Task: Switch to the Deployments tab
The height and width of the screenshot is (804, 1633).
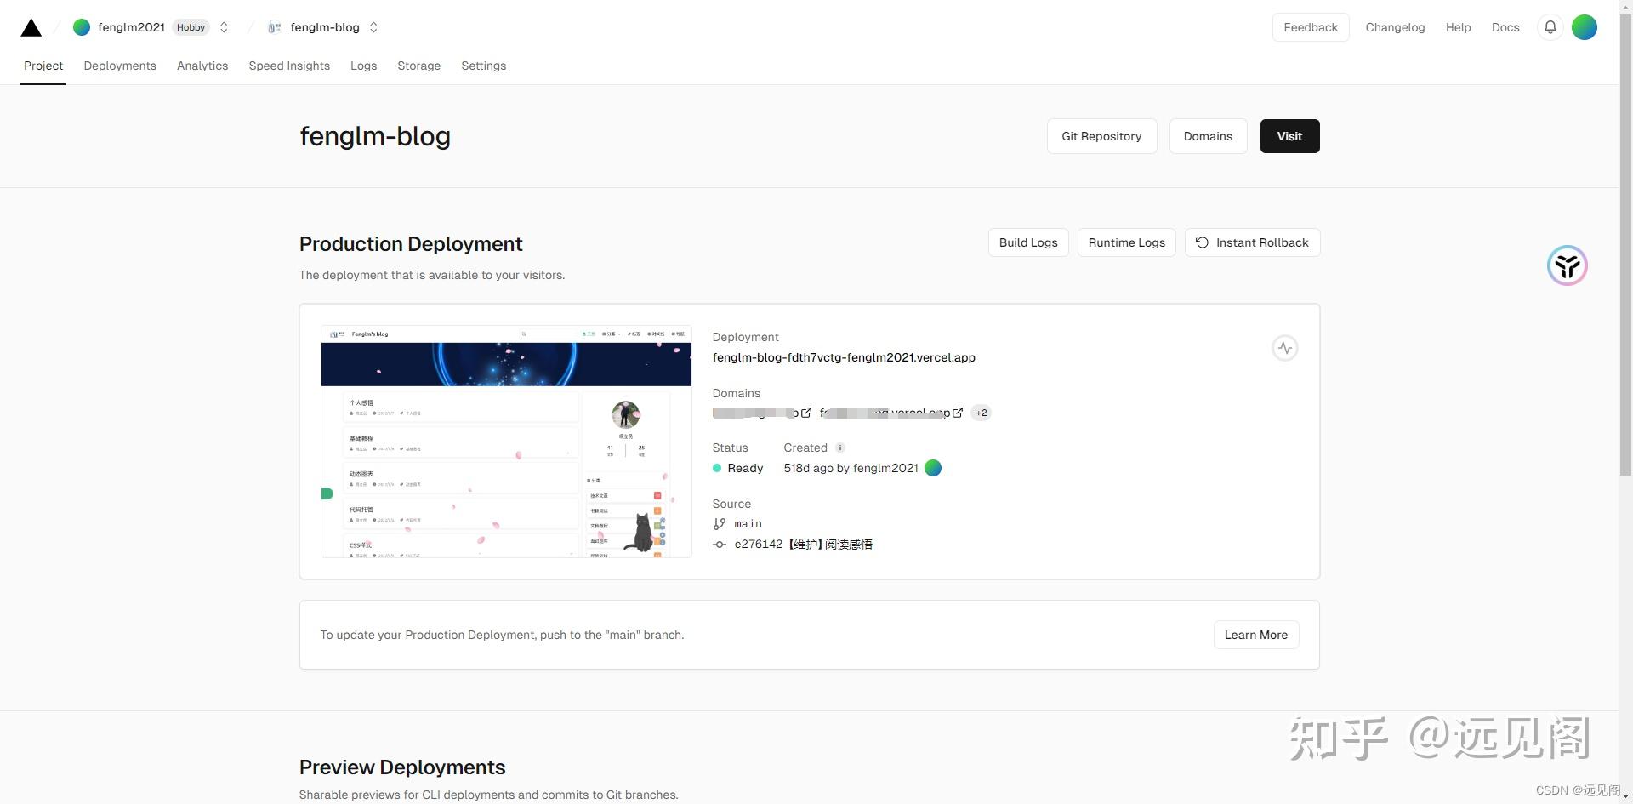Action: tap(120, 66)
